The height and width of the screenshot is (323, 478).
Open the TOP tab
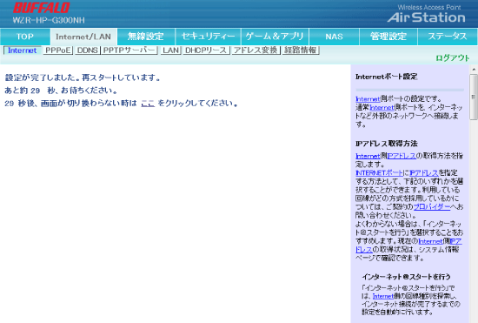point(25,37)
